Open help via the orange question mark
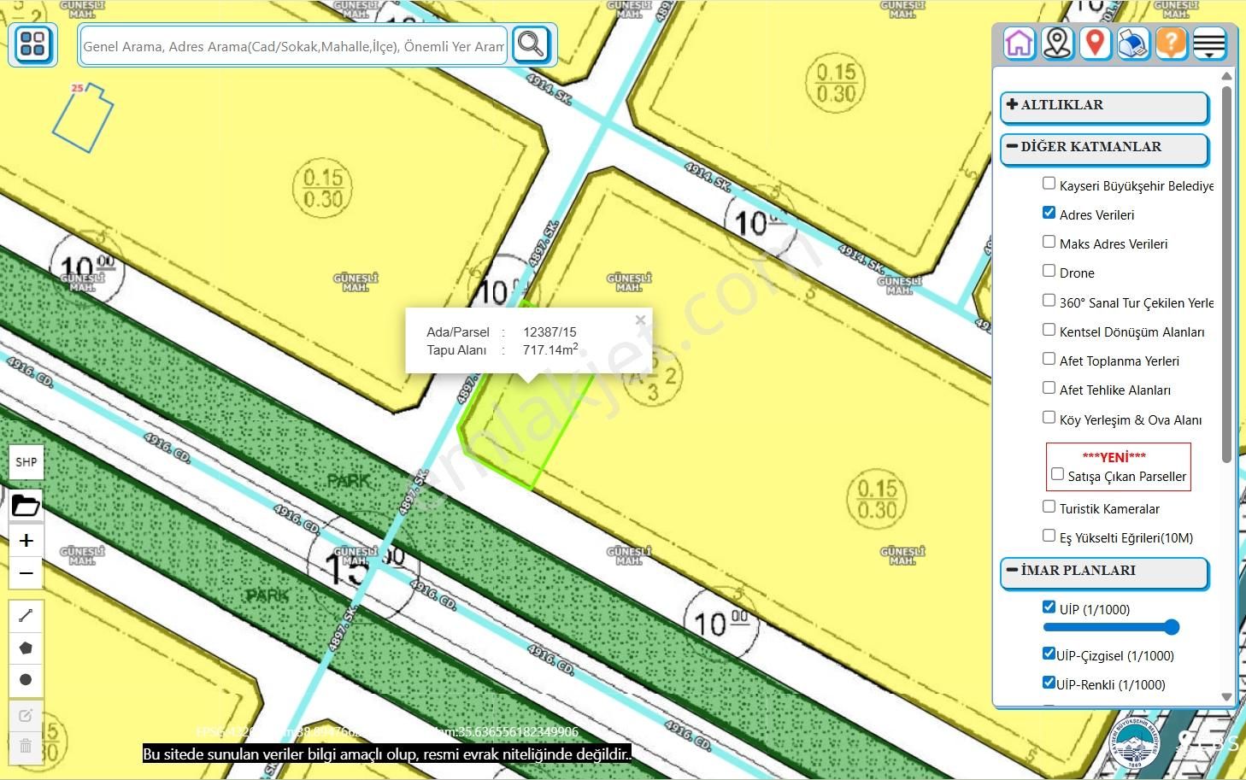Viewport: 1246px width, 780px height. (x=1172, y=44)
